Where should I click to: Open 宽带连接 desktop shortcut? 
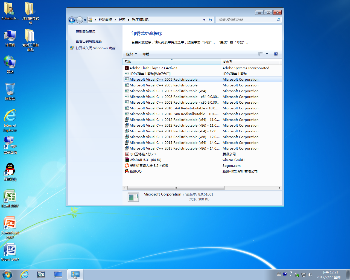point(10,145)
